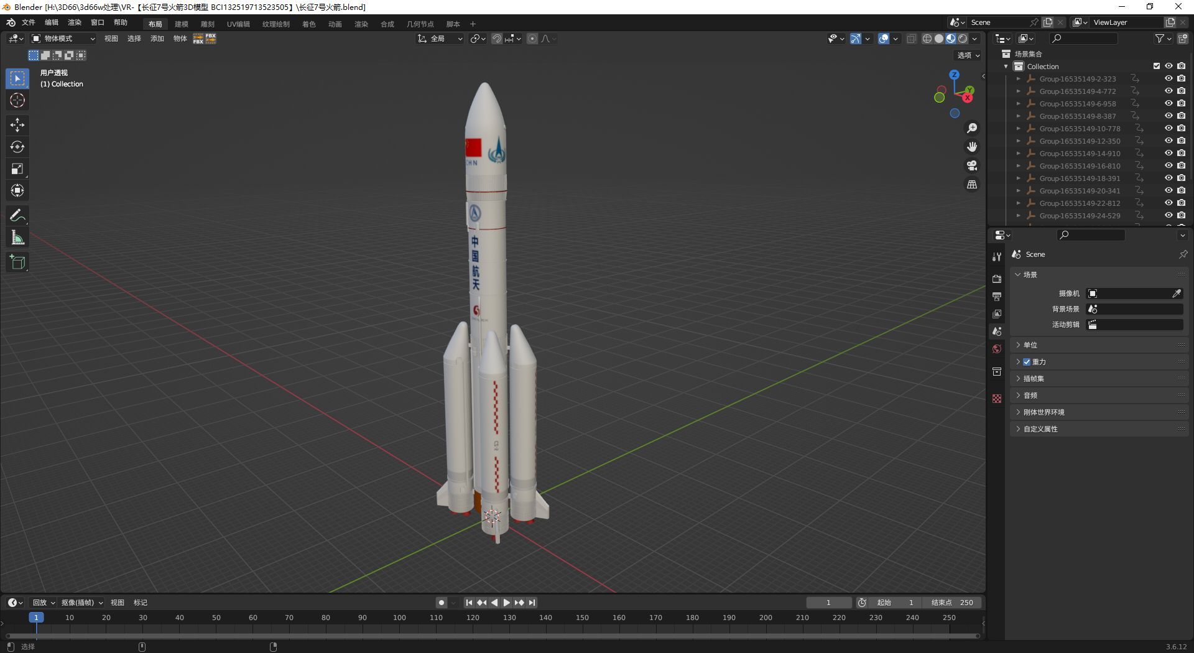This screenshot has height=653, width=1194.
Task: Disable Group-16535149-6-958 in renders
Action: point(1181,104)
